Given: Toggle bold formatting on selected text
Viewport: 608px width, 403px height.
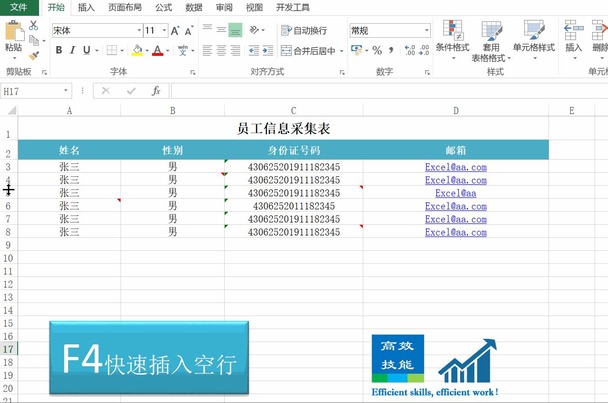Looking at the screenshot, I should click(x=58, y=50).
